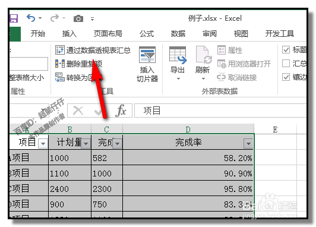This screenshot has height=227, width=316.
Task: Open the 计划量 filter dropdown
Action: point(86,144)
